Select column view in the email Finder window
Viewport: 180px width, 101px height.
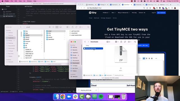click(x=57, y=27)
